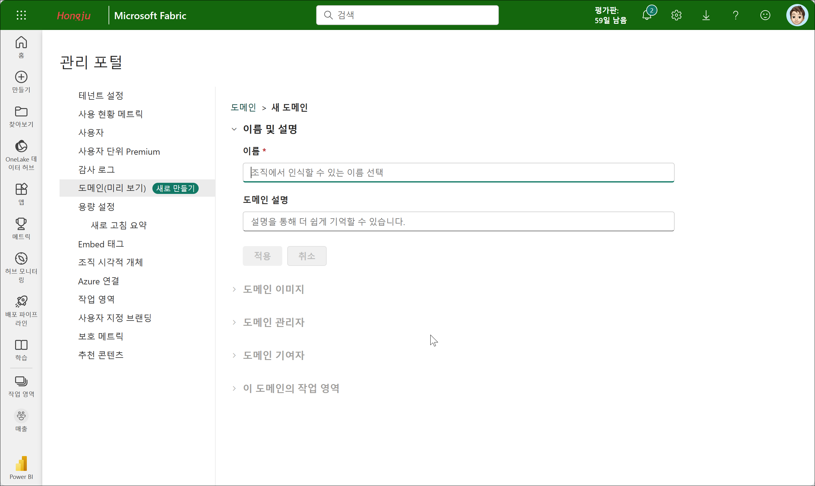
Task: Click the 도메인 breadcrumb link
Action: [243, 107]
